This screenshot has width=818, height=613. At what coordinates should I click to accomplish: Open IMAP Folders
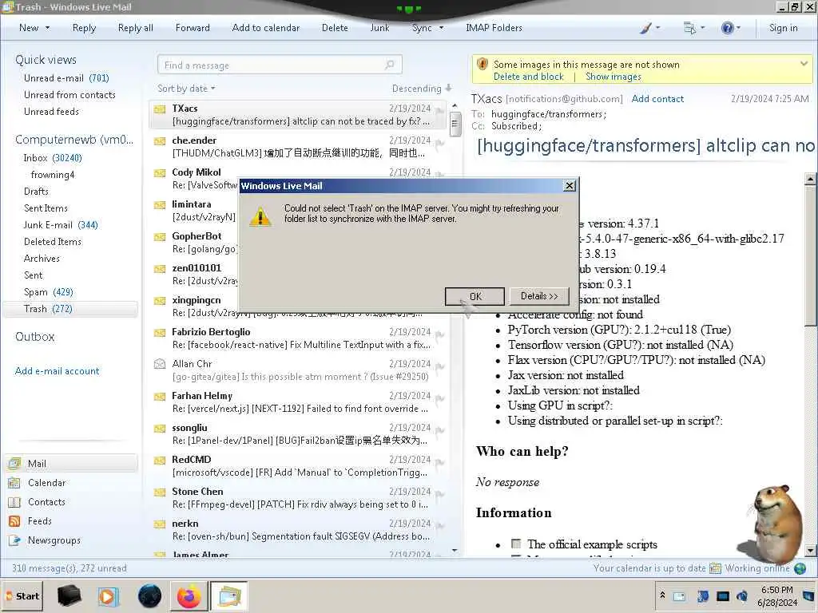(x=494, y=28)
